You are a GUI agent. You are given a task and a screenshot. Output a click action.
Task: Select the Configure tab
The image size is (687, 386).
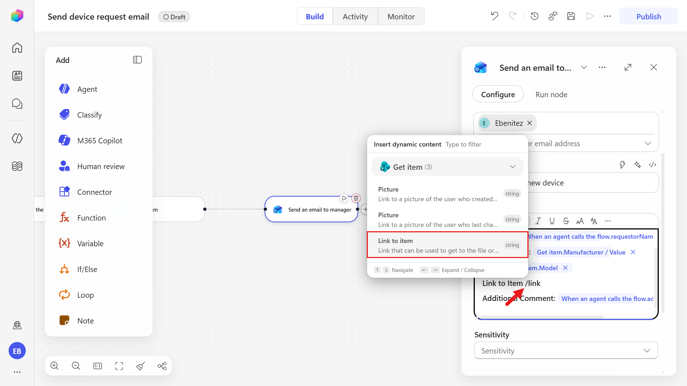coord(498,94)
